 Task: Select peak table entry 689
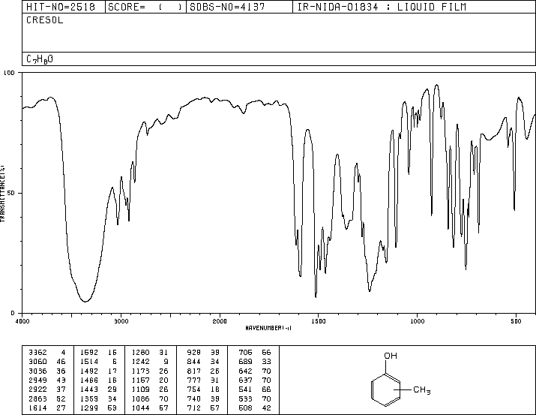[245, 361]
